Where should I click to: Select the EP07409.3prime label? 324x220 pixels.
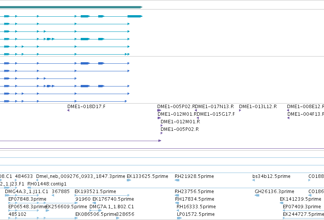(302, 207)
